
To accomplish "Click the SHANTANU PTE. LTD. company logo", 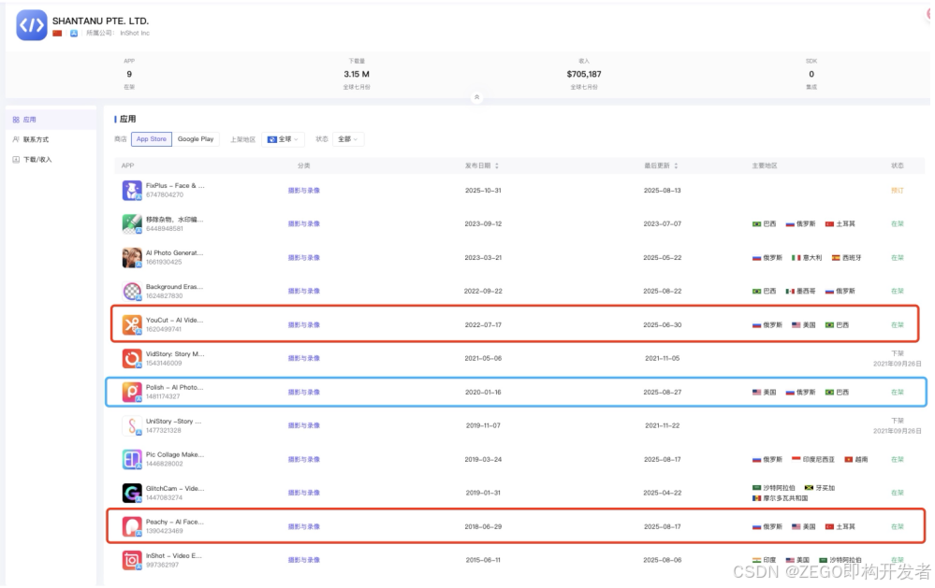I will 32,25.
